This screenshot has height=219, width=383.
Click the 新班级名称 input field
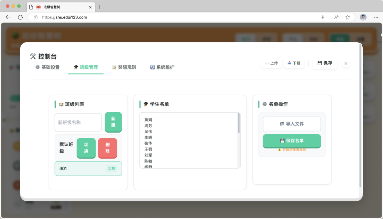click(78, 122)
